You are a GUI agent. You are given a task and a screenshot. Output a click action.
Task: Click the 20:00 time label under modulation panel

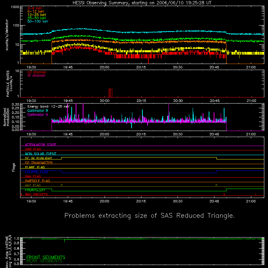pyautogui.click(x=105, y=134)
